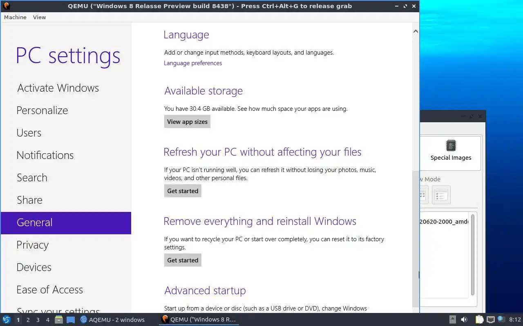Switch to workspace 1 in the pager
The image size is (523, 326).
(18, 320)
